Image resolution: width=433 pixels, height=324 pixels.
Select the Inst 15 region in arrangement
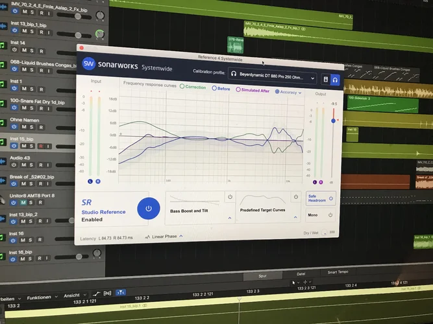point(352,134)
